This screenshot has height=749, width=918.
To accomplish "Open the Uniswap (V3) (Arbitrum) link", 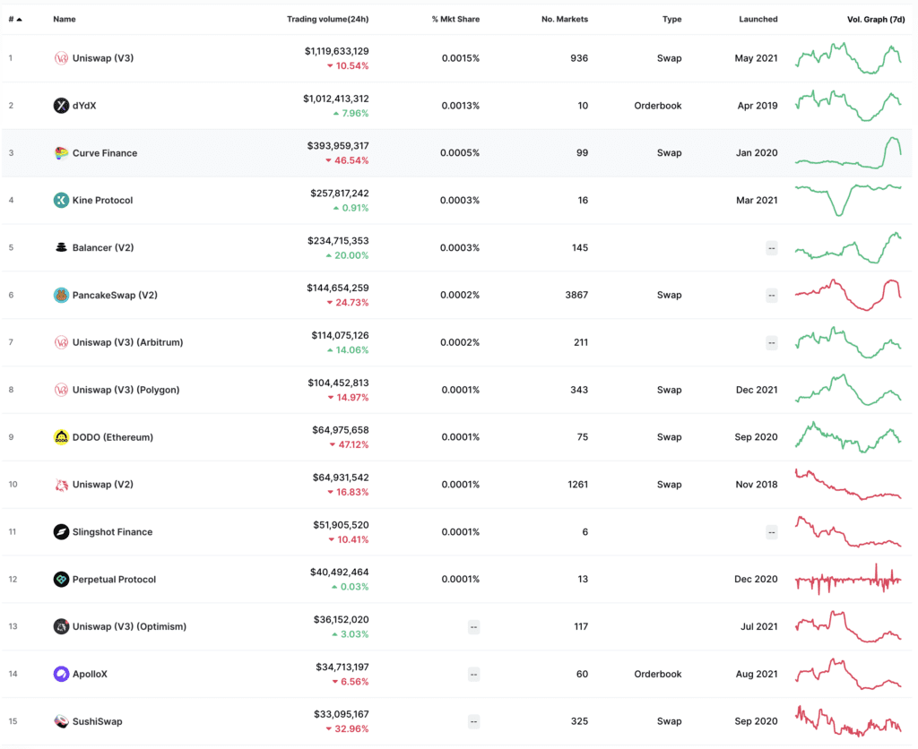I will click(127, 342).
